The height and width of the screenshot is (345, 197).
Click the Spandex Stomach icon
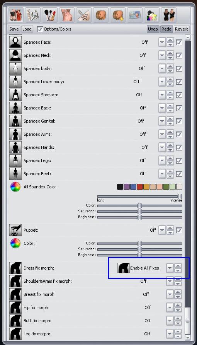point(15,95)
